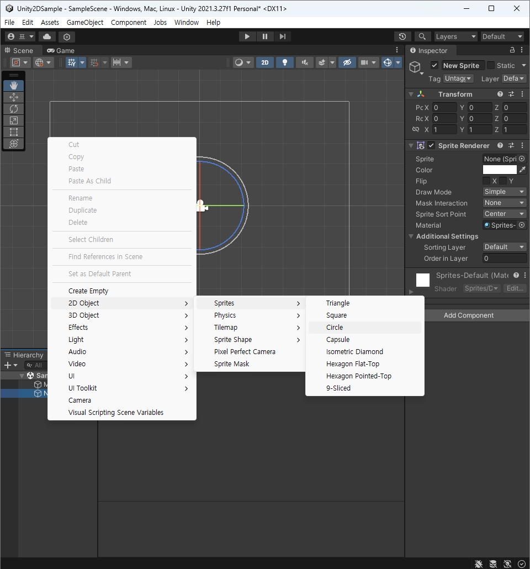This screenshot has height=569, width=530.
Task: Select Create Empty menu item
Action: click(122, 291)
